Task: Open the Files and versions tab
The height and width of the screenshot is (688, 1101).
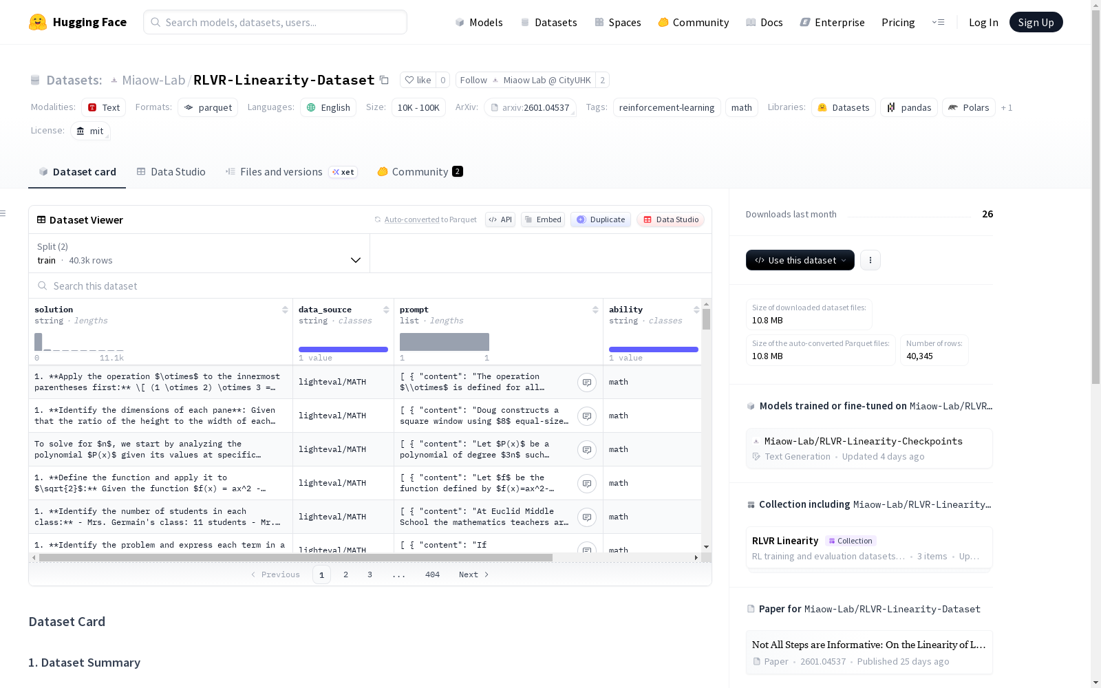Action: (x=291, y=172)
